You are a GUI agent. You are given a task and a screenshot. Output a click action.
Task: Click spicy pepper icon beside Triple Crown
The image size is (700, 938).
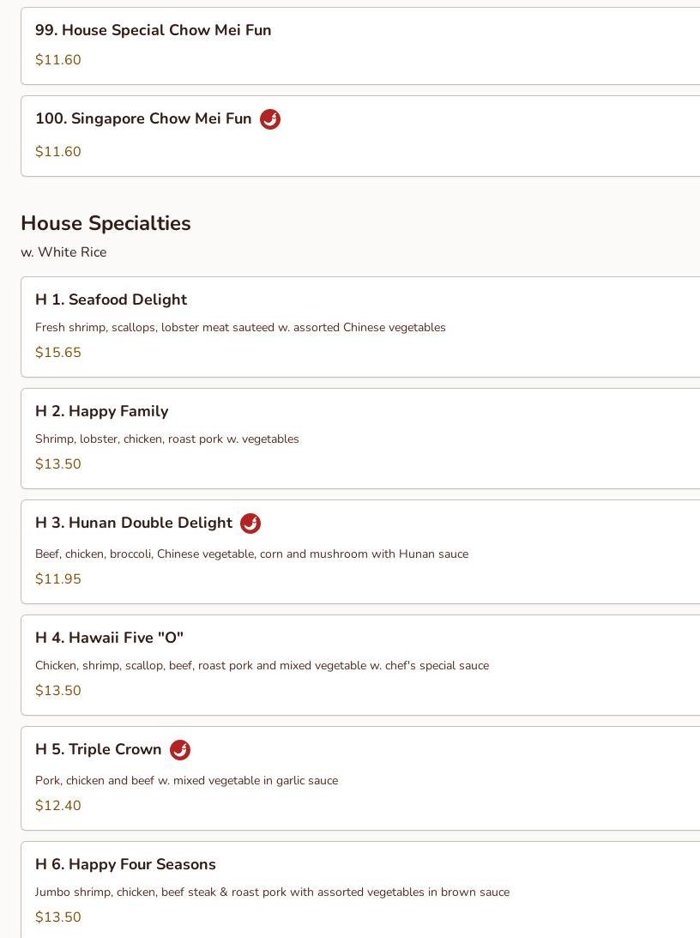pyautogui.click(x=180, y=750)
